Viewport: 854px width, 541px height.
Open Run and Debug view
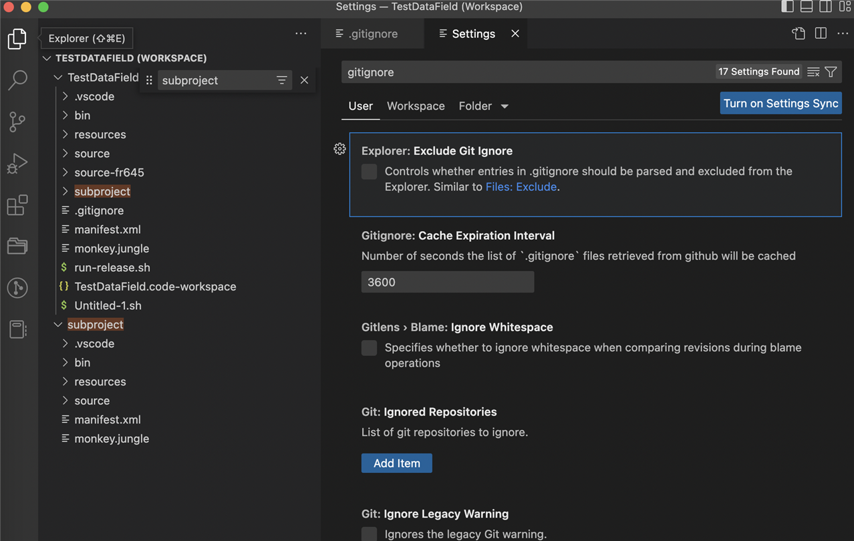click(x=17, y=164)
